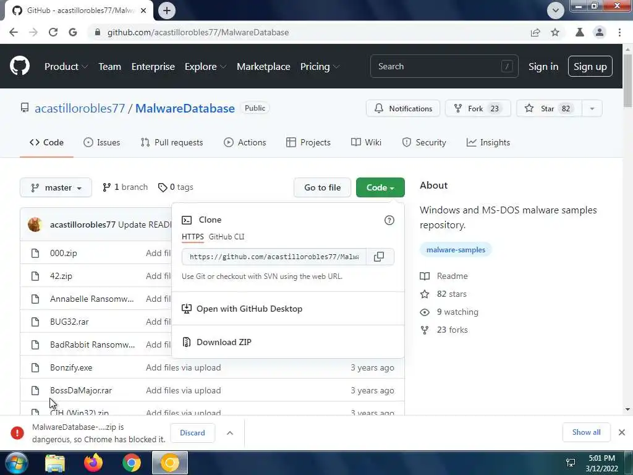Open the clone help question icon
The height and width of the screenshot is (475, 633).
pos(389,220)
